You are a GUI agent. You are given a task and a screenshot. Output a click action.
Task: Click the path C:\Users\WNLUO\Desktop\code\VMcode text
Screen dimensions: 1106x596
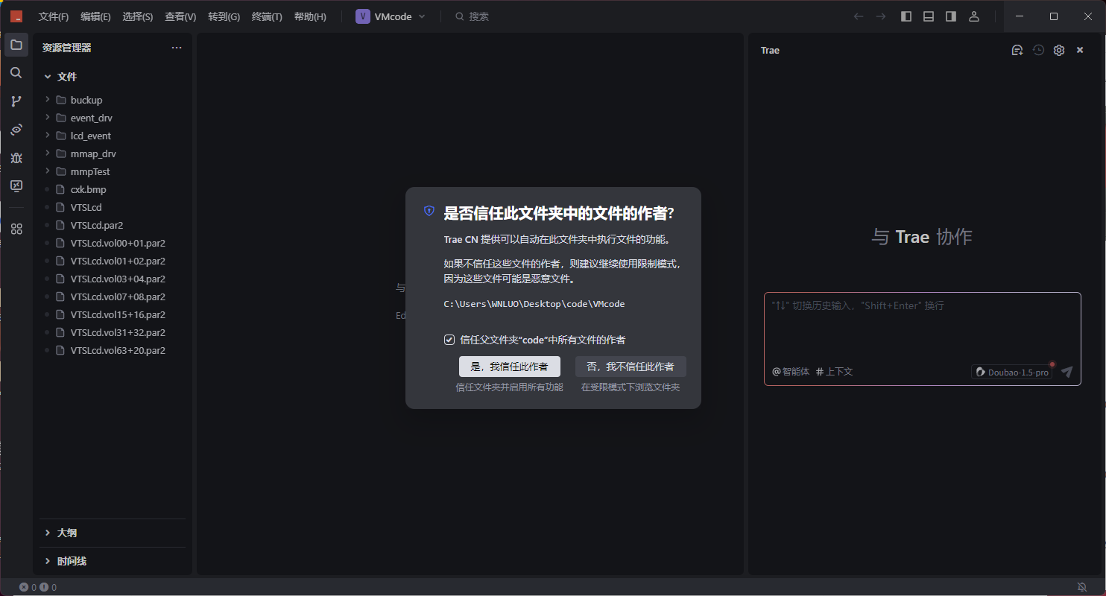534,304
